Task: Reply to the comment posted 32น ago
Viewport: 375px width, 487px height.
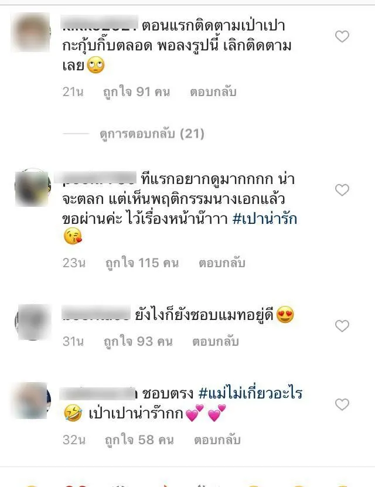Action: [217, 440]
